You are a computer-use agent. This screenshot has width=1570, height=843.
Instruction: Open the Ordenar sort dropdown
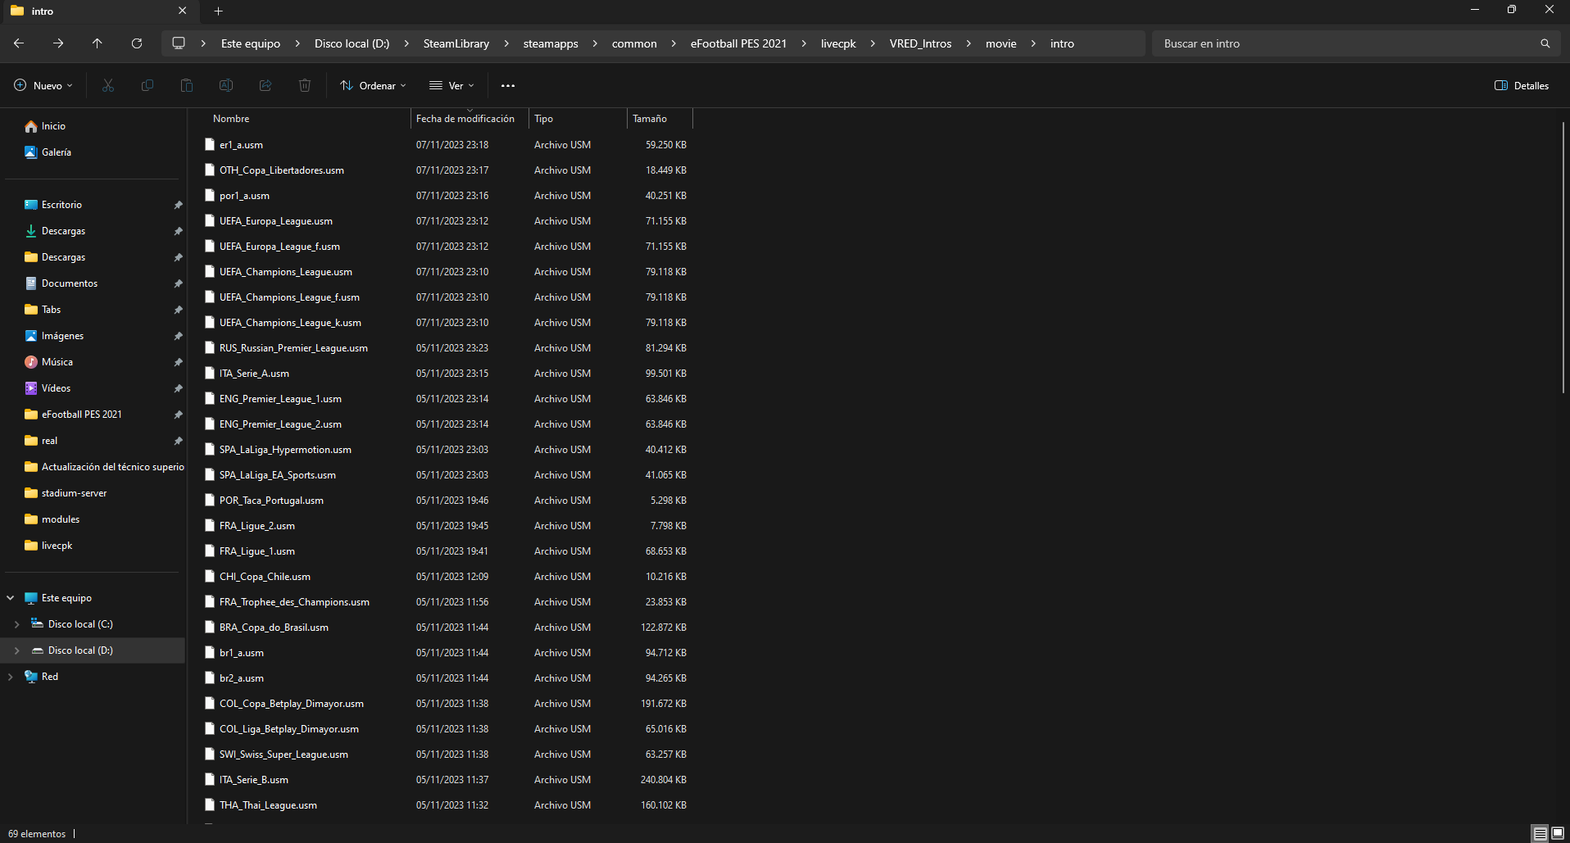click(373, 85)
